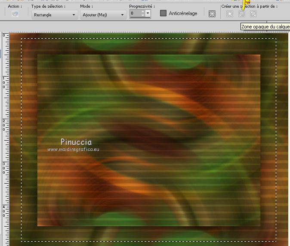
Task: Click into the Progressivité value field
Action: 136,13
